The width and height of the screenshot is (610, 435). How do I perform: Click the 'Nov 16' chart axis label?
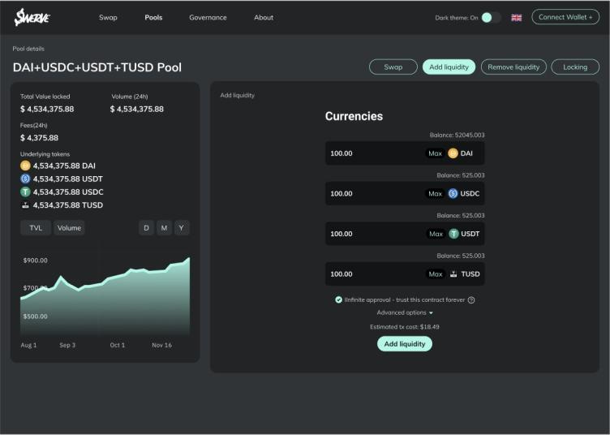point(162,345)
